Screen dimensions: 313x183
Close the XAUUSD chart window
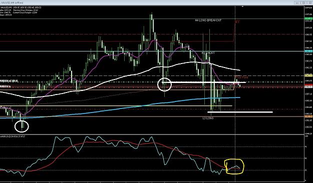[x=310, y=2]
